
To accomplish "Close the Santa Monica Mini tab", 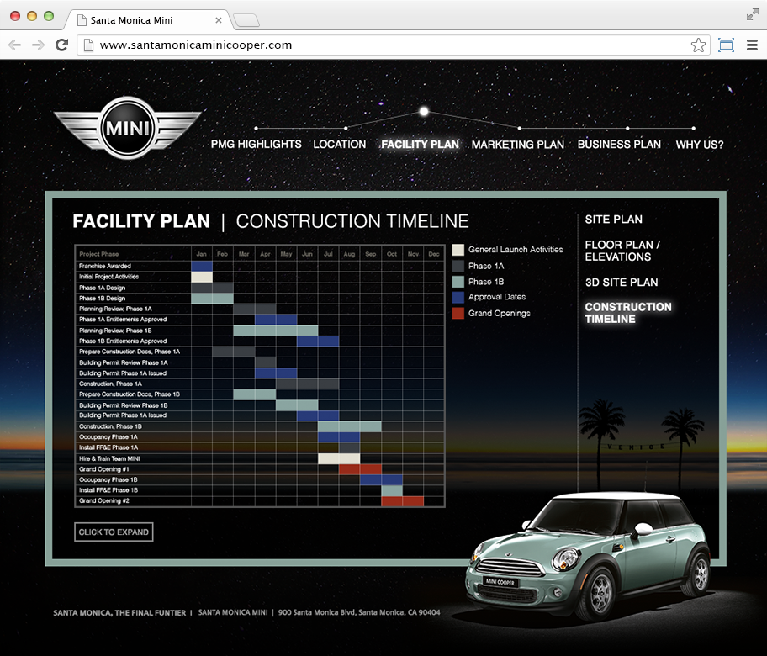I will coord(218,20).
